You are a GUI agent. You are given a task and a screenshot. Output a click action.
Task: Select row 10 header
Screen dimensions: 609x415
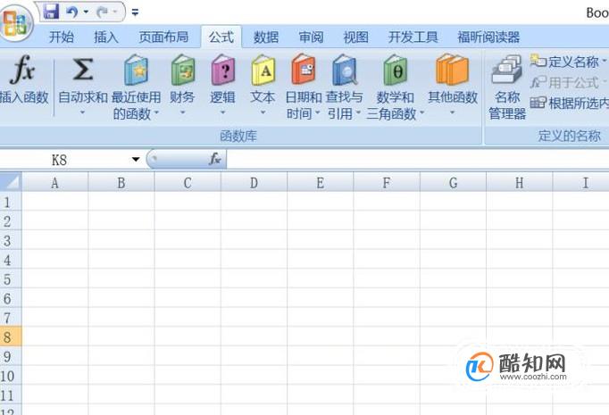click(x=11, y=376)
